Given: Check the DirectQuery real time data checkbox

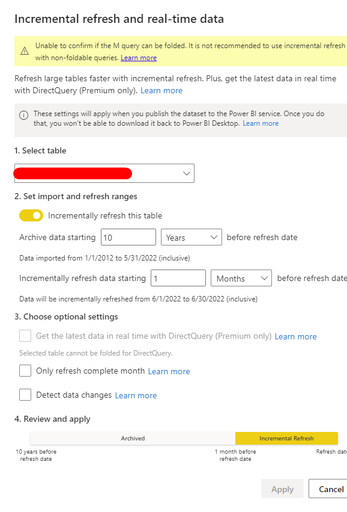Looking at the screenshot, I should click(x=25, y=336).
